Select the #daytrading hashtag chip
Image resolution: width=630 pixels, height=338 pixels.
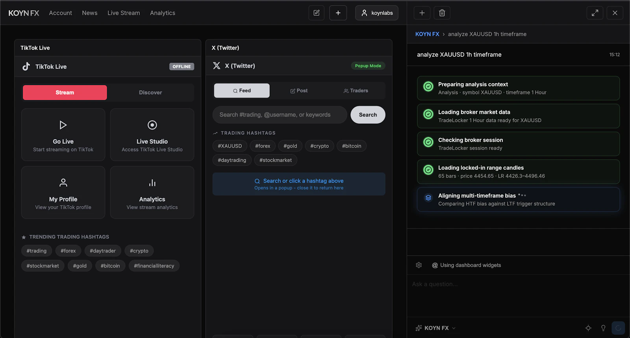point(232,160)
